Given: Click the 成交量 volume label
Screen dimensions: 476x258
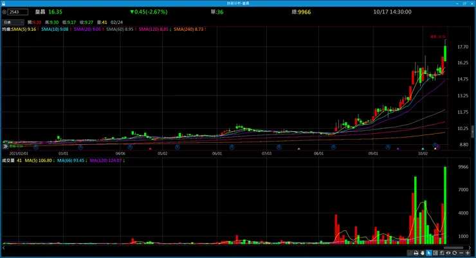Looking at the screenshot, I should pos(8,161).
